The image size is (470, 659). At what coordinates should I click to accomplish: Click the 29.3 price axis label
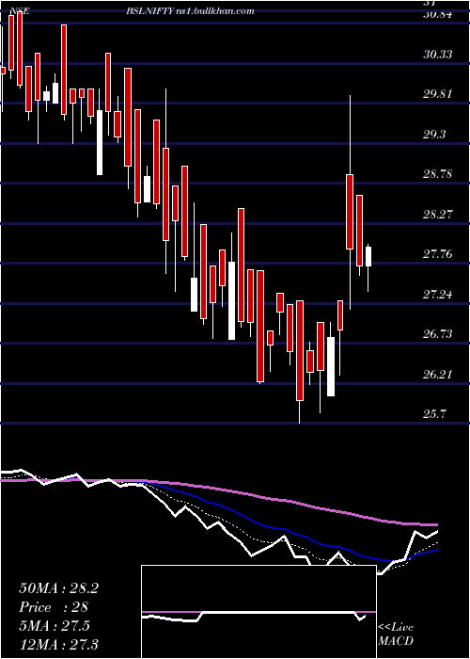[x=434, y=134]
